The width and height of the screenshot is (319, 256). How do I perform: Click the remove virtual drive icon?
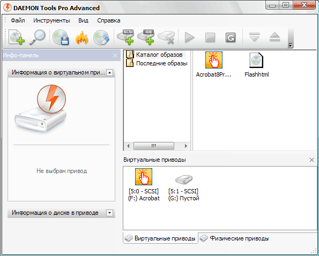(166, 37)
